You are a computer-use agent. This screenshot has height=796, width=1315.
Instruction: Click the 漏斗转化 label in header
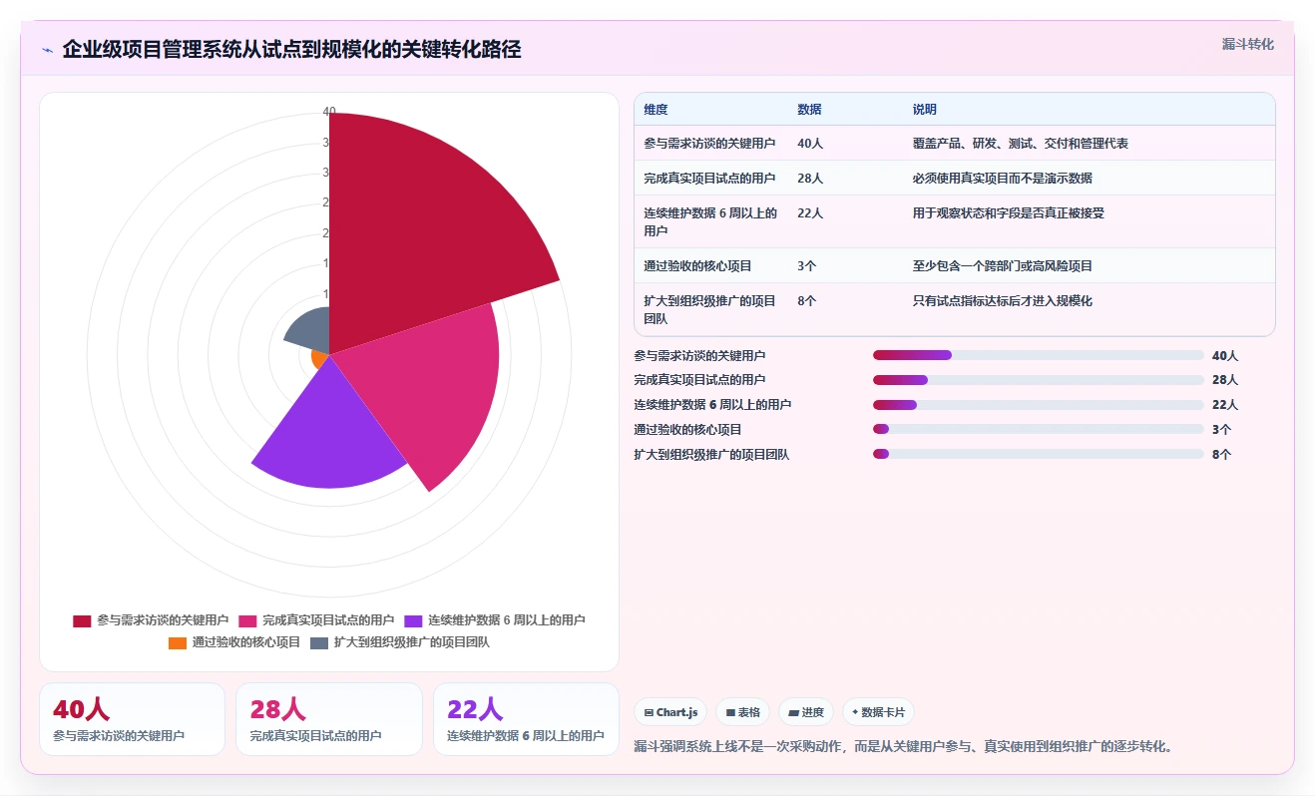(x=1247, y=44)
